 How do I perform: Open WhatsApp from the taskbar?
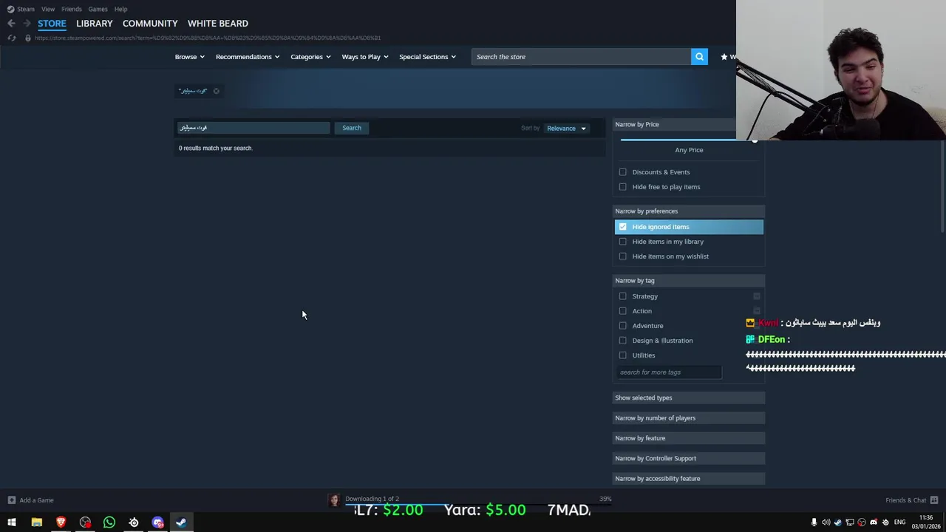tap(109, 522)
